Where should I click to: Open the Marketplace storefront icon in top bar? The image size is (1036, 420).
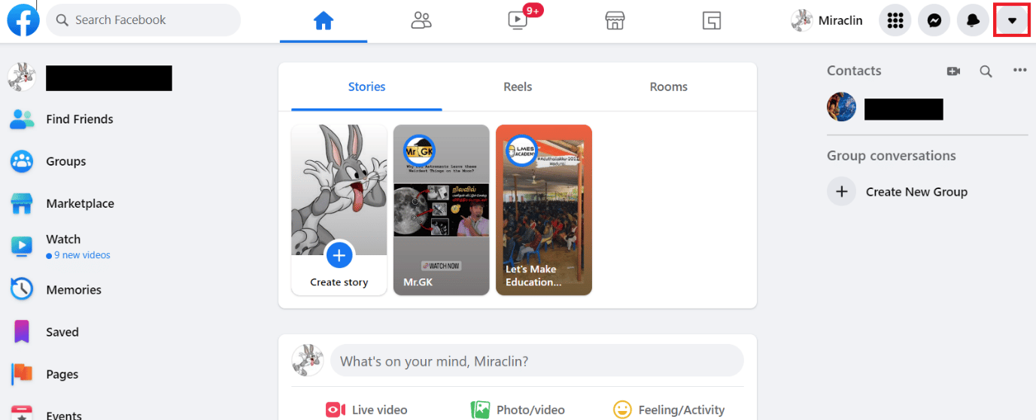(615, 20)
